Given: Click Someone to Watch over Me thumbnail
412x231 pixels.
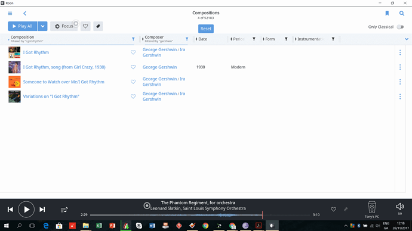Looking at the screenshot, I should (14, 82).
